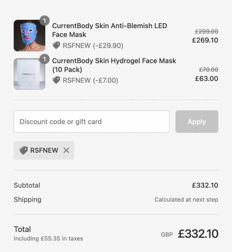Click the Anti-Blemish LED Face Mask thumbnail
The width and height of the screenshot is (232, 252).
(29, 35)
